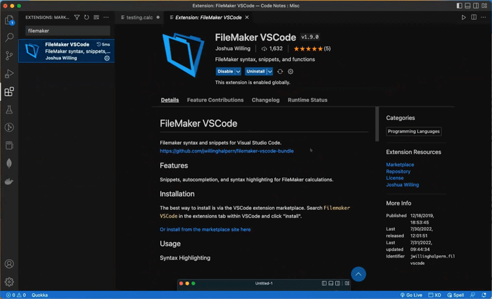Expand the Uninstall button dropdown arrow
Image resolution: width=492 pixels, height=299 pixels.
[x=270, y=71]
